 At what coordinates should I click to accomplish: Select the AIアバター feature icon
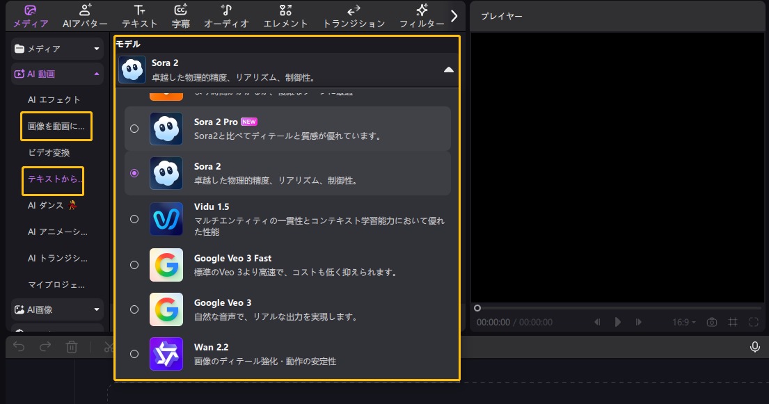click(x=84, y=15)
